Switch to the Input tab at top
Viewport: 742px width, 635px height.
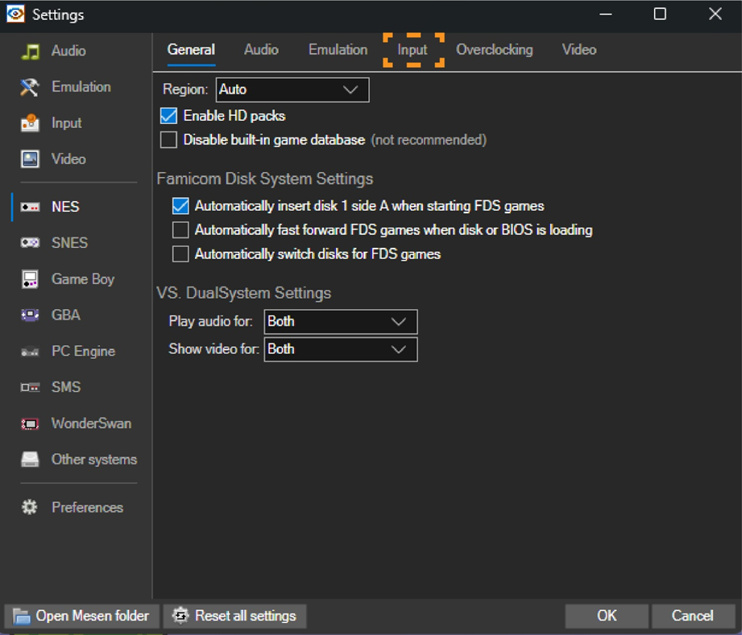click(x=412, y=50)
